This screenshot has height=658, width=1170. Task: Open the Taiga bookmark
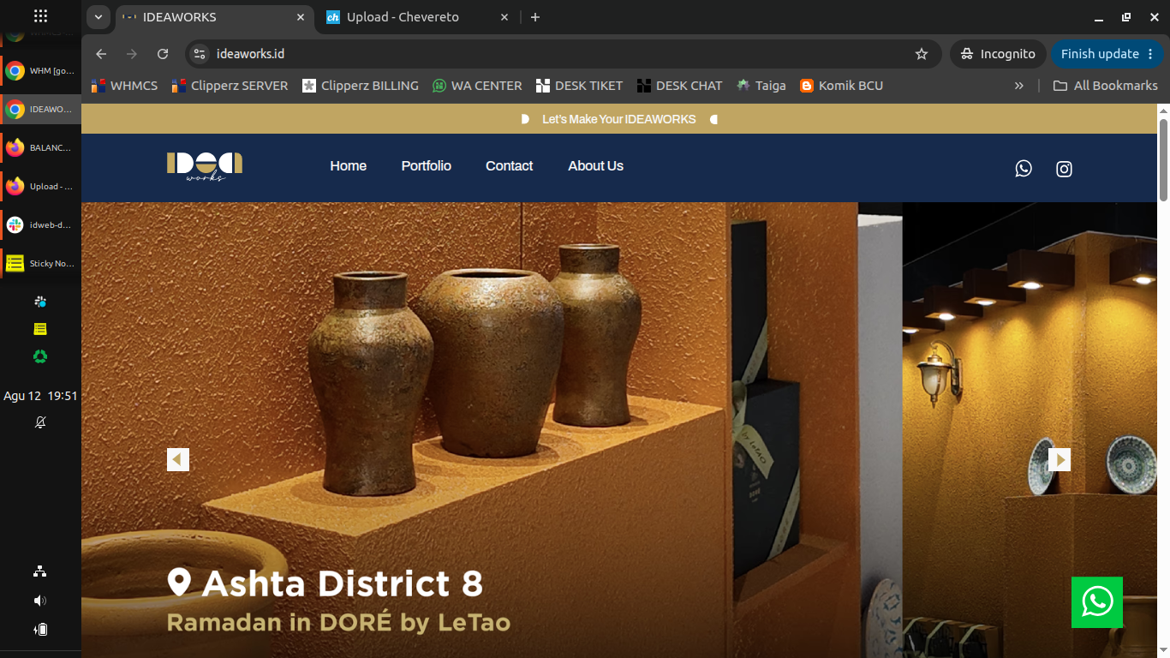pos(761,86)
